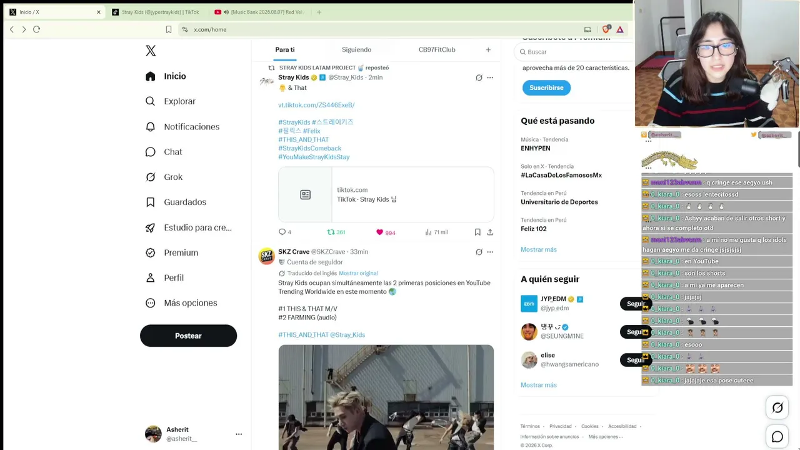Open more options on SKZ Crave post
Image resolution: width=800 pixels, height=450 pixels.
pyautogui.click(x=490, y=252)
